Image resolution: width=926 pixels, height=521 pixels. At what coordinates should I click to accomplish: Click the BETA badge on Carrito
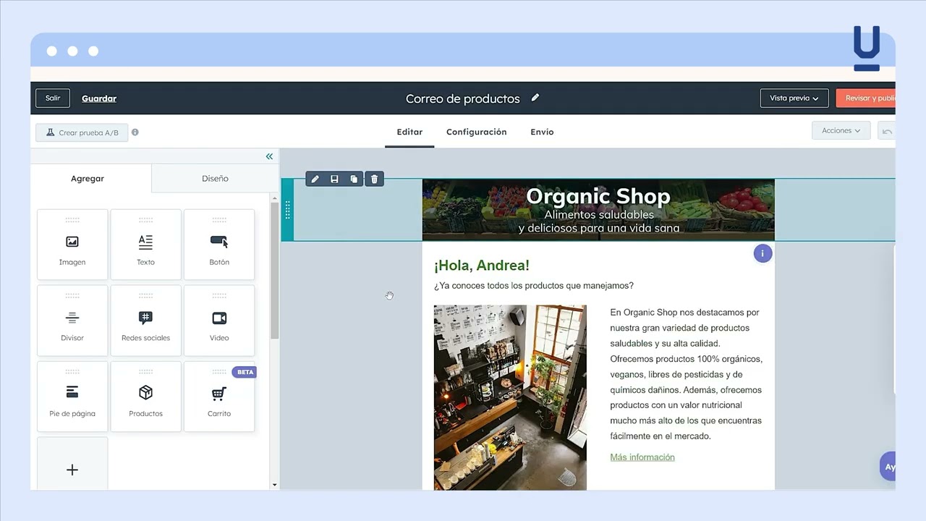click(245, 372)
